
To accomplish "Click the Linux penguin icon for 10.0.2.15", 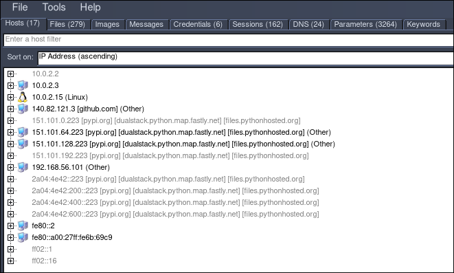I will 23,97.
